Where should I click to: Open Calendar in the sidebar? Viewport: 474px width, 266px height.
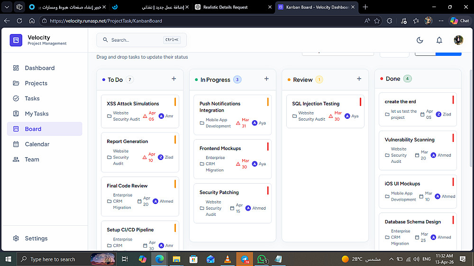45,144
